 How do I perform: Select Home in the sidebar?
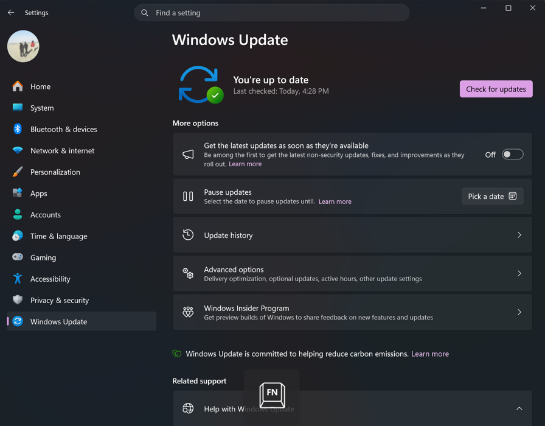tap(82, 86)
